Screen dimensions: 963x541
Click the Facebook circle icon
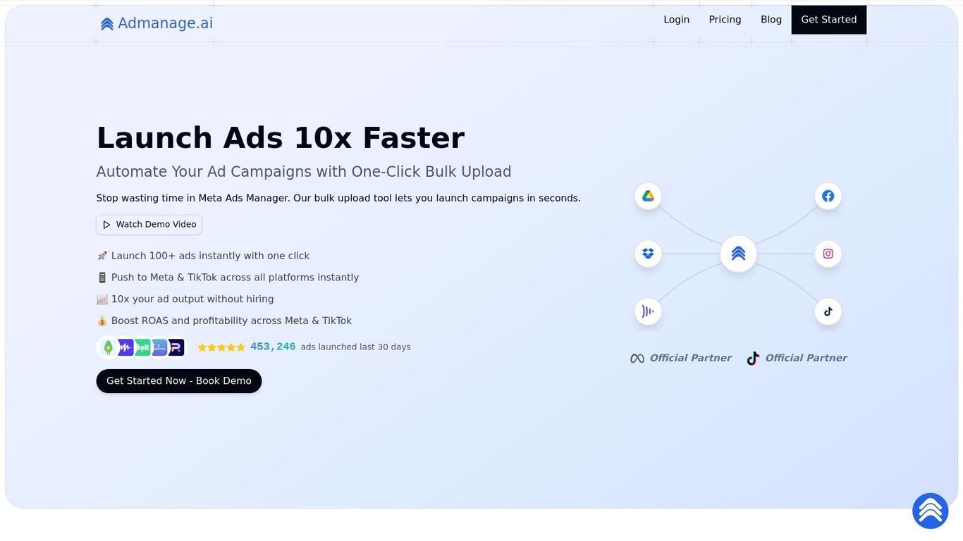click(x=828, y=196)
